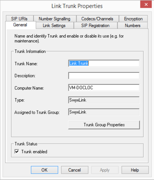The image size is (154, 180).
Task: Click the Apply button
Action: 105,170
